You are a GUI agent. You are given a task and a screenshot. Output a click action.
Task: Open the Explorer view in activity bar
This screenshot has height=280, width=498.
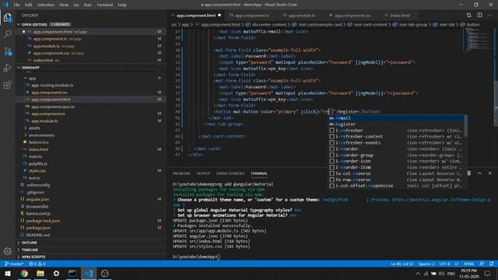point(7,17)
